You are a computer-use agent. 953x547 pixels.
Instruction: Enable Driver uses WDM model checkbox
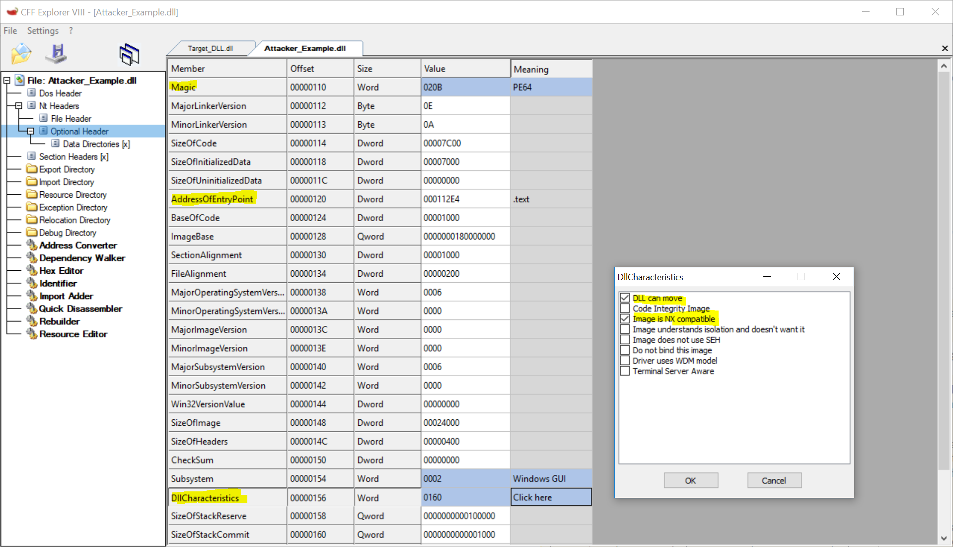625,361
